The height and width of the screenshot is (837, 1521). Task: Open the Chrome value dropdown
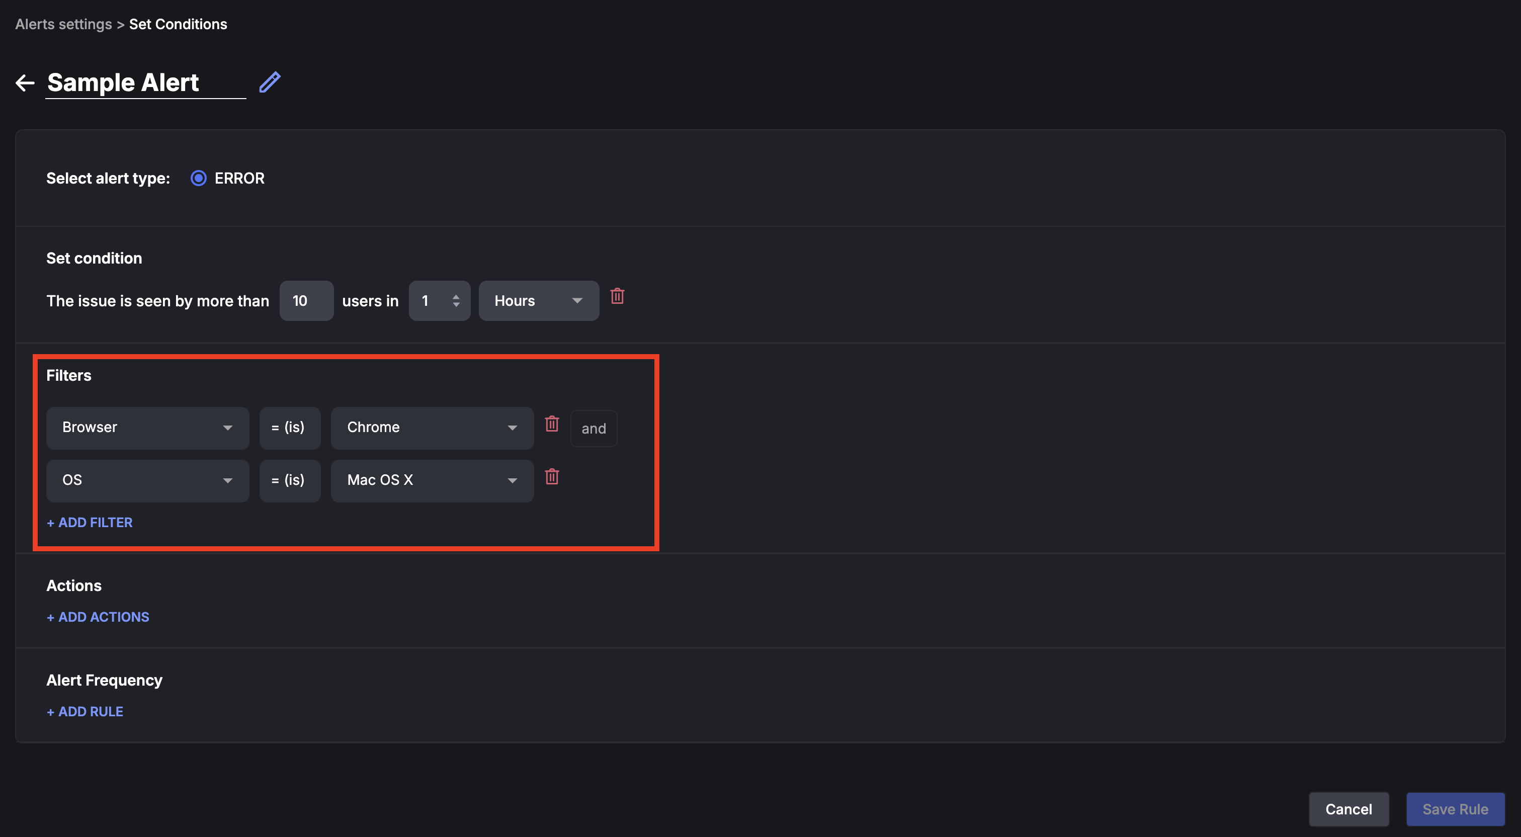click(432, 428)
